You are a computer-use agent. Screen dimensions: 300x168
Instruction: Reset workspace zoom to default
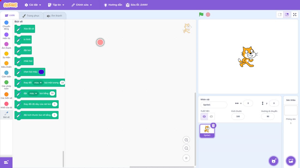[186, 158]
